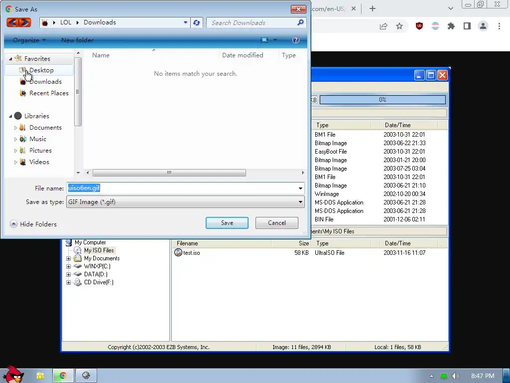Click the Show desktop strip beside the clock
Image resolution: width=510 pixels, height=383 pixels.
(507, 376)
